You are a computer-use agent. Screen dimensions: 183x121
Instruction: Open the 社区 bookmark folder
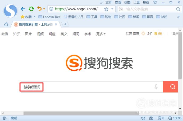tap(120, 17)
